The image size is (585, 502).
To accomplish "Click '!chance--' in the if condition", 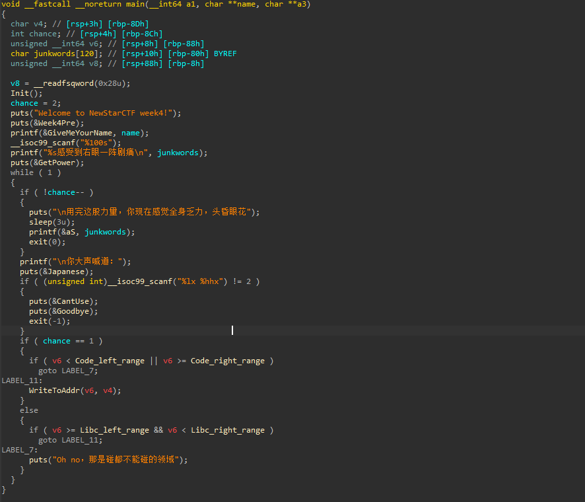I will [63, 192].
